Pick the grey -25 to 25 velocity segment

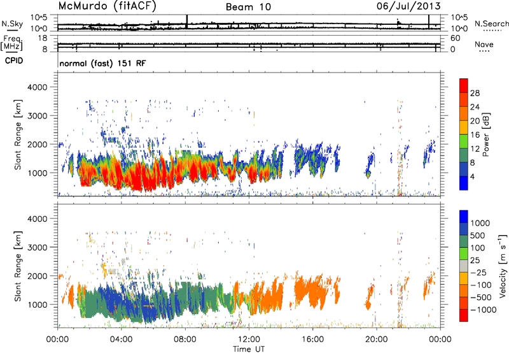click(x=464, y=266)
